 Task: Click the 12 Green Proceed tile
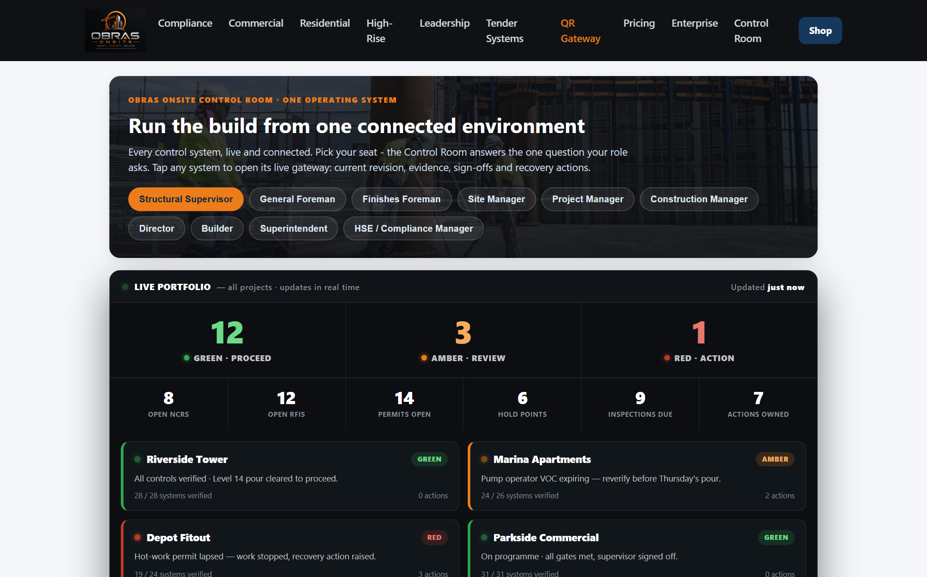click(228, 340)
